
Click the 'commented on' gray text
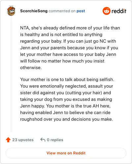[x=62, y=11]
